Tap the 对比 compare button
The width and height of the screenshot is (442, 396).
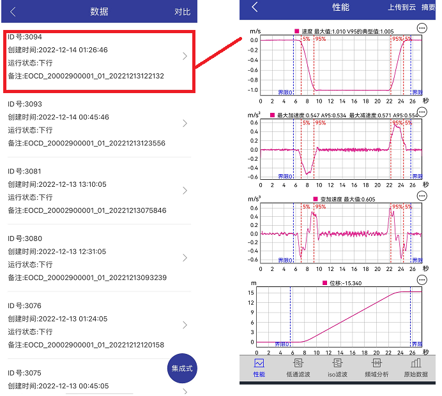[182, 12]
